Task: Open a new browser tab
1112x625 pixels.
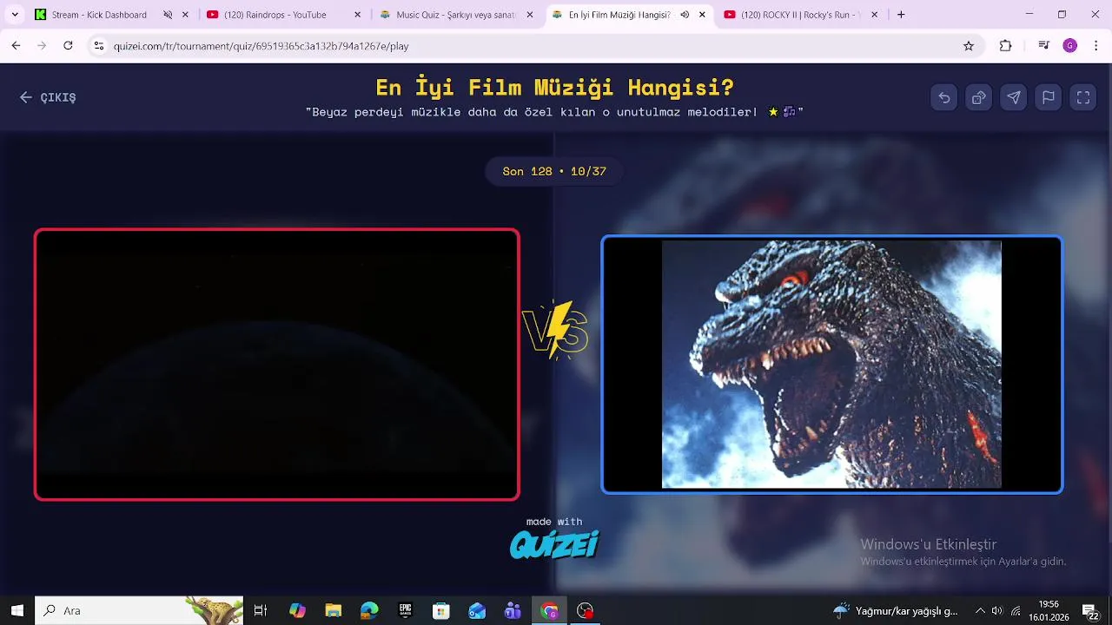Action: click(x=901, y=15)
